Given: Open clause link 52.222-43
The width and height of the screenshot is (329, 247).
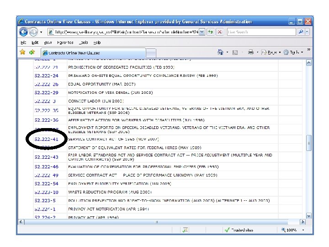Looking at the screenshot, I should point(46,157).
